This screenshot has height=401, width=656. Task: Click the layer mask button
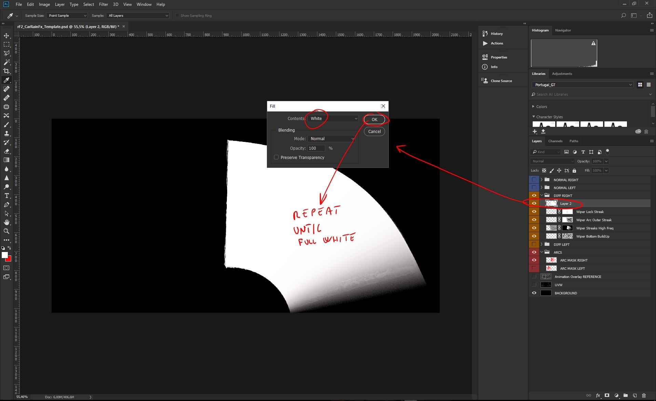(607, 395)
